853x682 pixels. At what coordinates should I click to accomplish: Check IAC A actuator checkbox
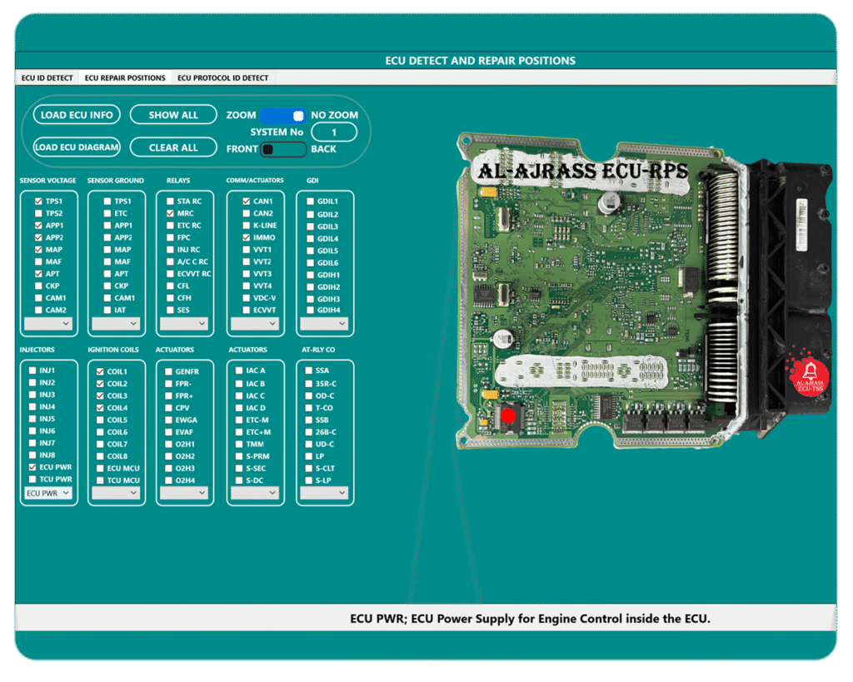[239, 371]
